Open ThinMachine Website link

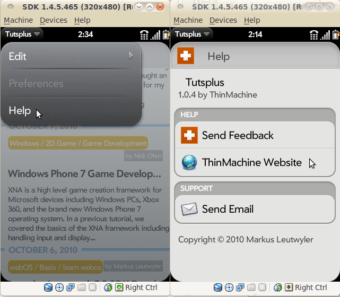[255, 162]
